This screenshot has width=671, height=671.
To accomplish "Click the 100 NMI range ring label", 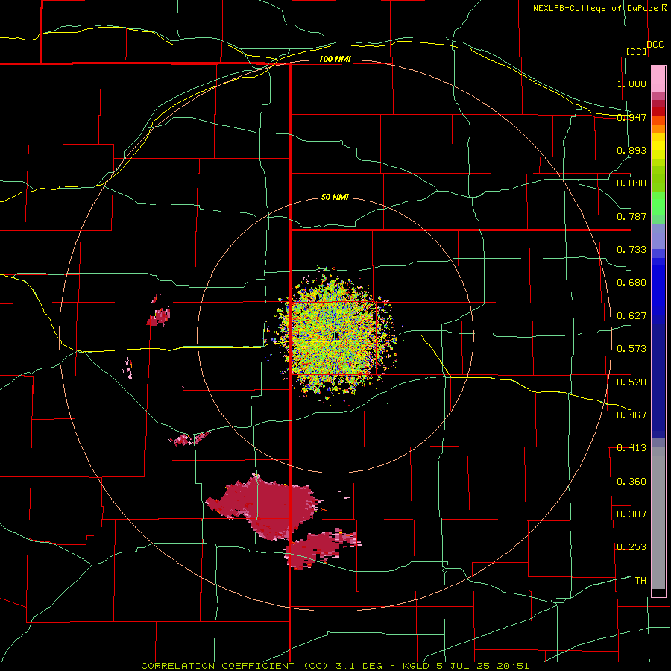I will coord(335,59).
